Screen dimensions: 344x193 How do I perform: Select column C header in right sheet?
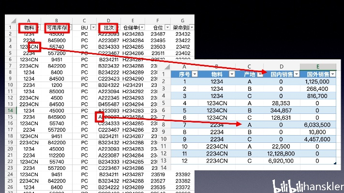[x=249, y=67]
